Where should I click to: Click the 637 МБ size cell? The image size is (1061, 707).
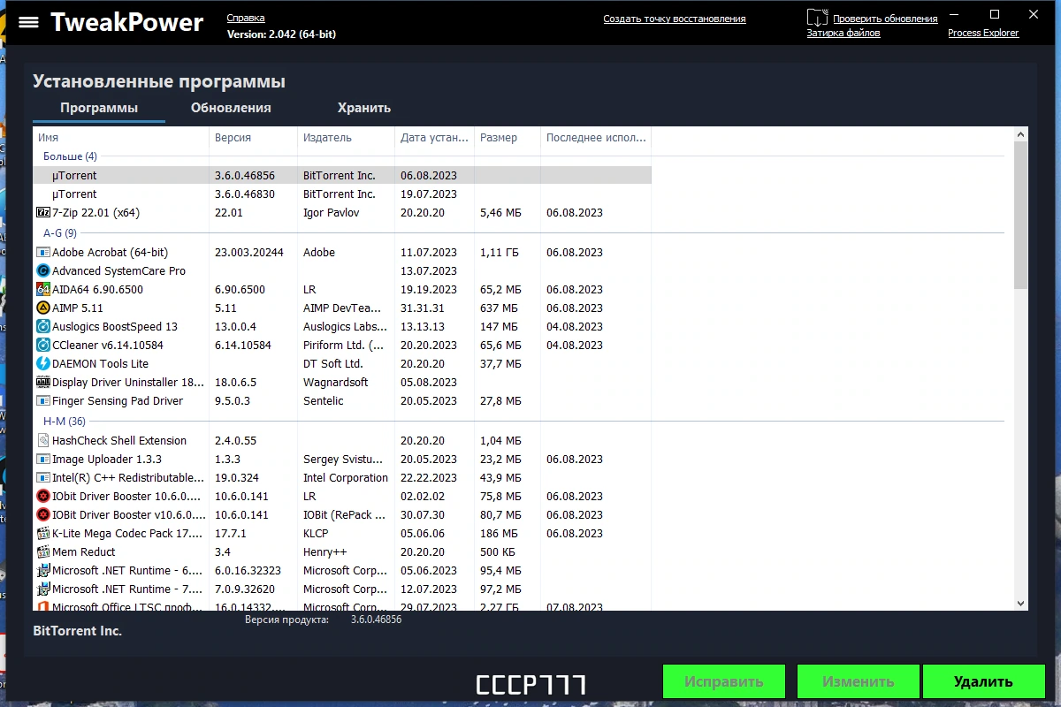tap(500, 308)
